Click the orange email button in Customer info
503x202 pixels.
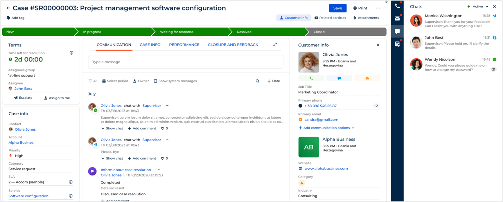(x=367, y=78)
